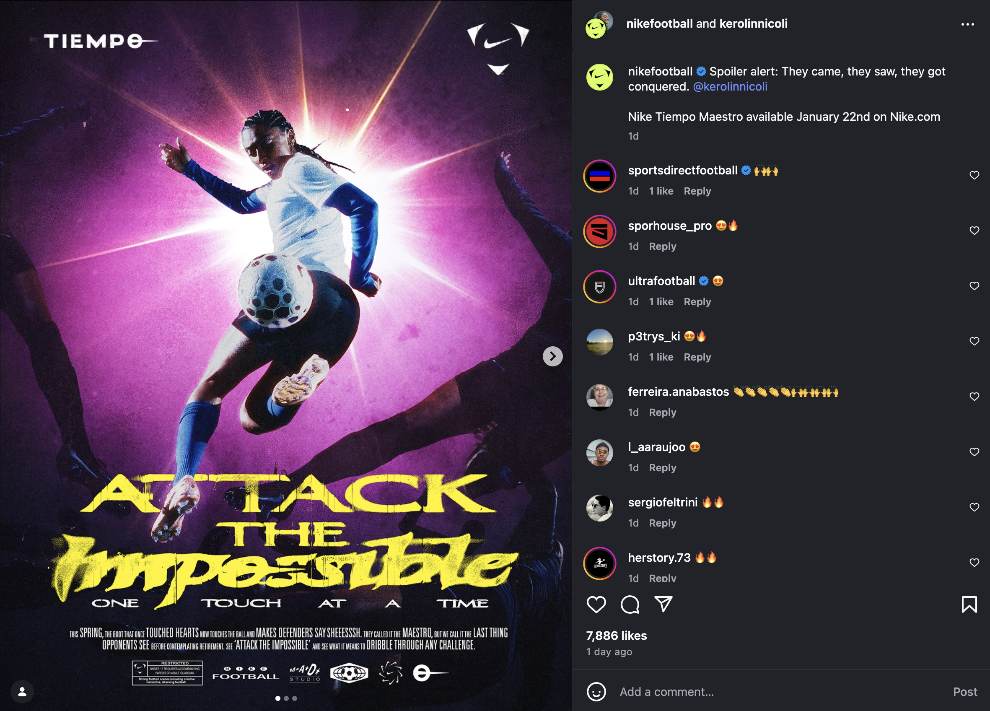The image size is (990, 711).
Task: Open kerolinnicoli profile from post header
Action: 753,23
